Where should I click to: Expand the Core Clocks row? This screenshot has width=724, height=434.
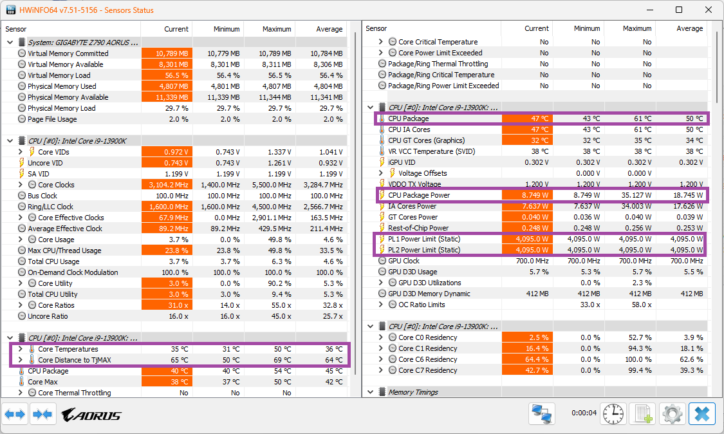pyautogui.click(x=21, y=184)
